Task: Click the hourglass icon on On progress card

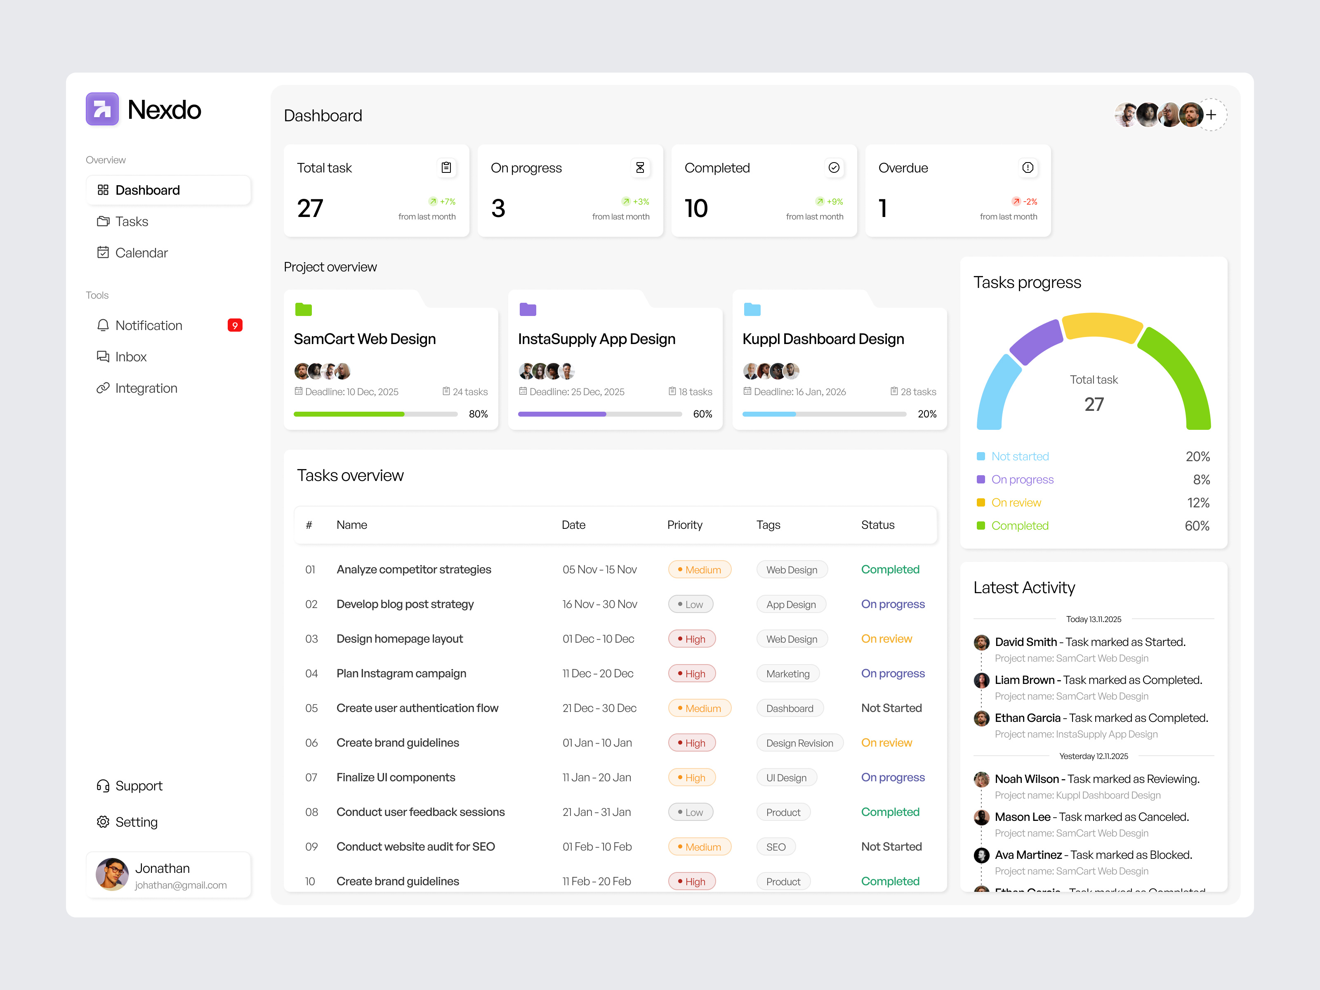Action: coord(640,168)
